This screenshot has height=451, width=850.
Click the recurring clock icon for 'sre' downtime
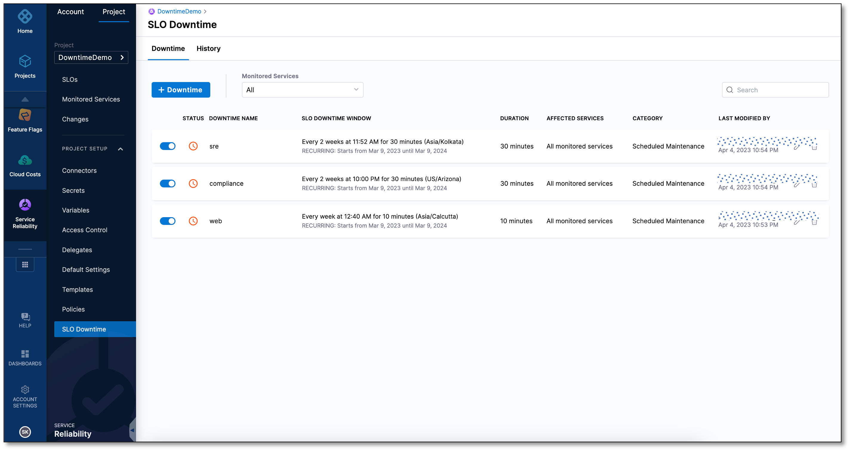(x=193, y=146)
